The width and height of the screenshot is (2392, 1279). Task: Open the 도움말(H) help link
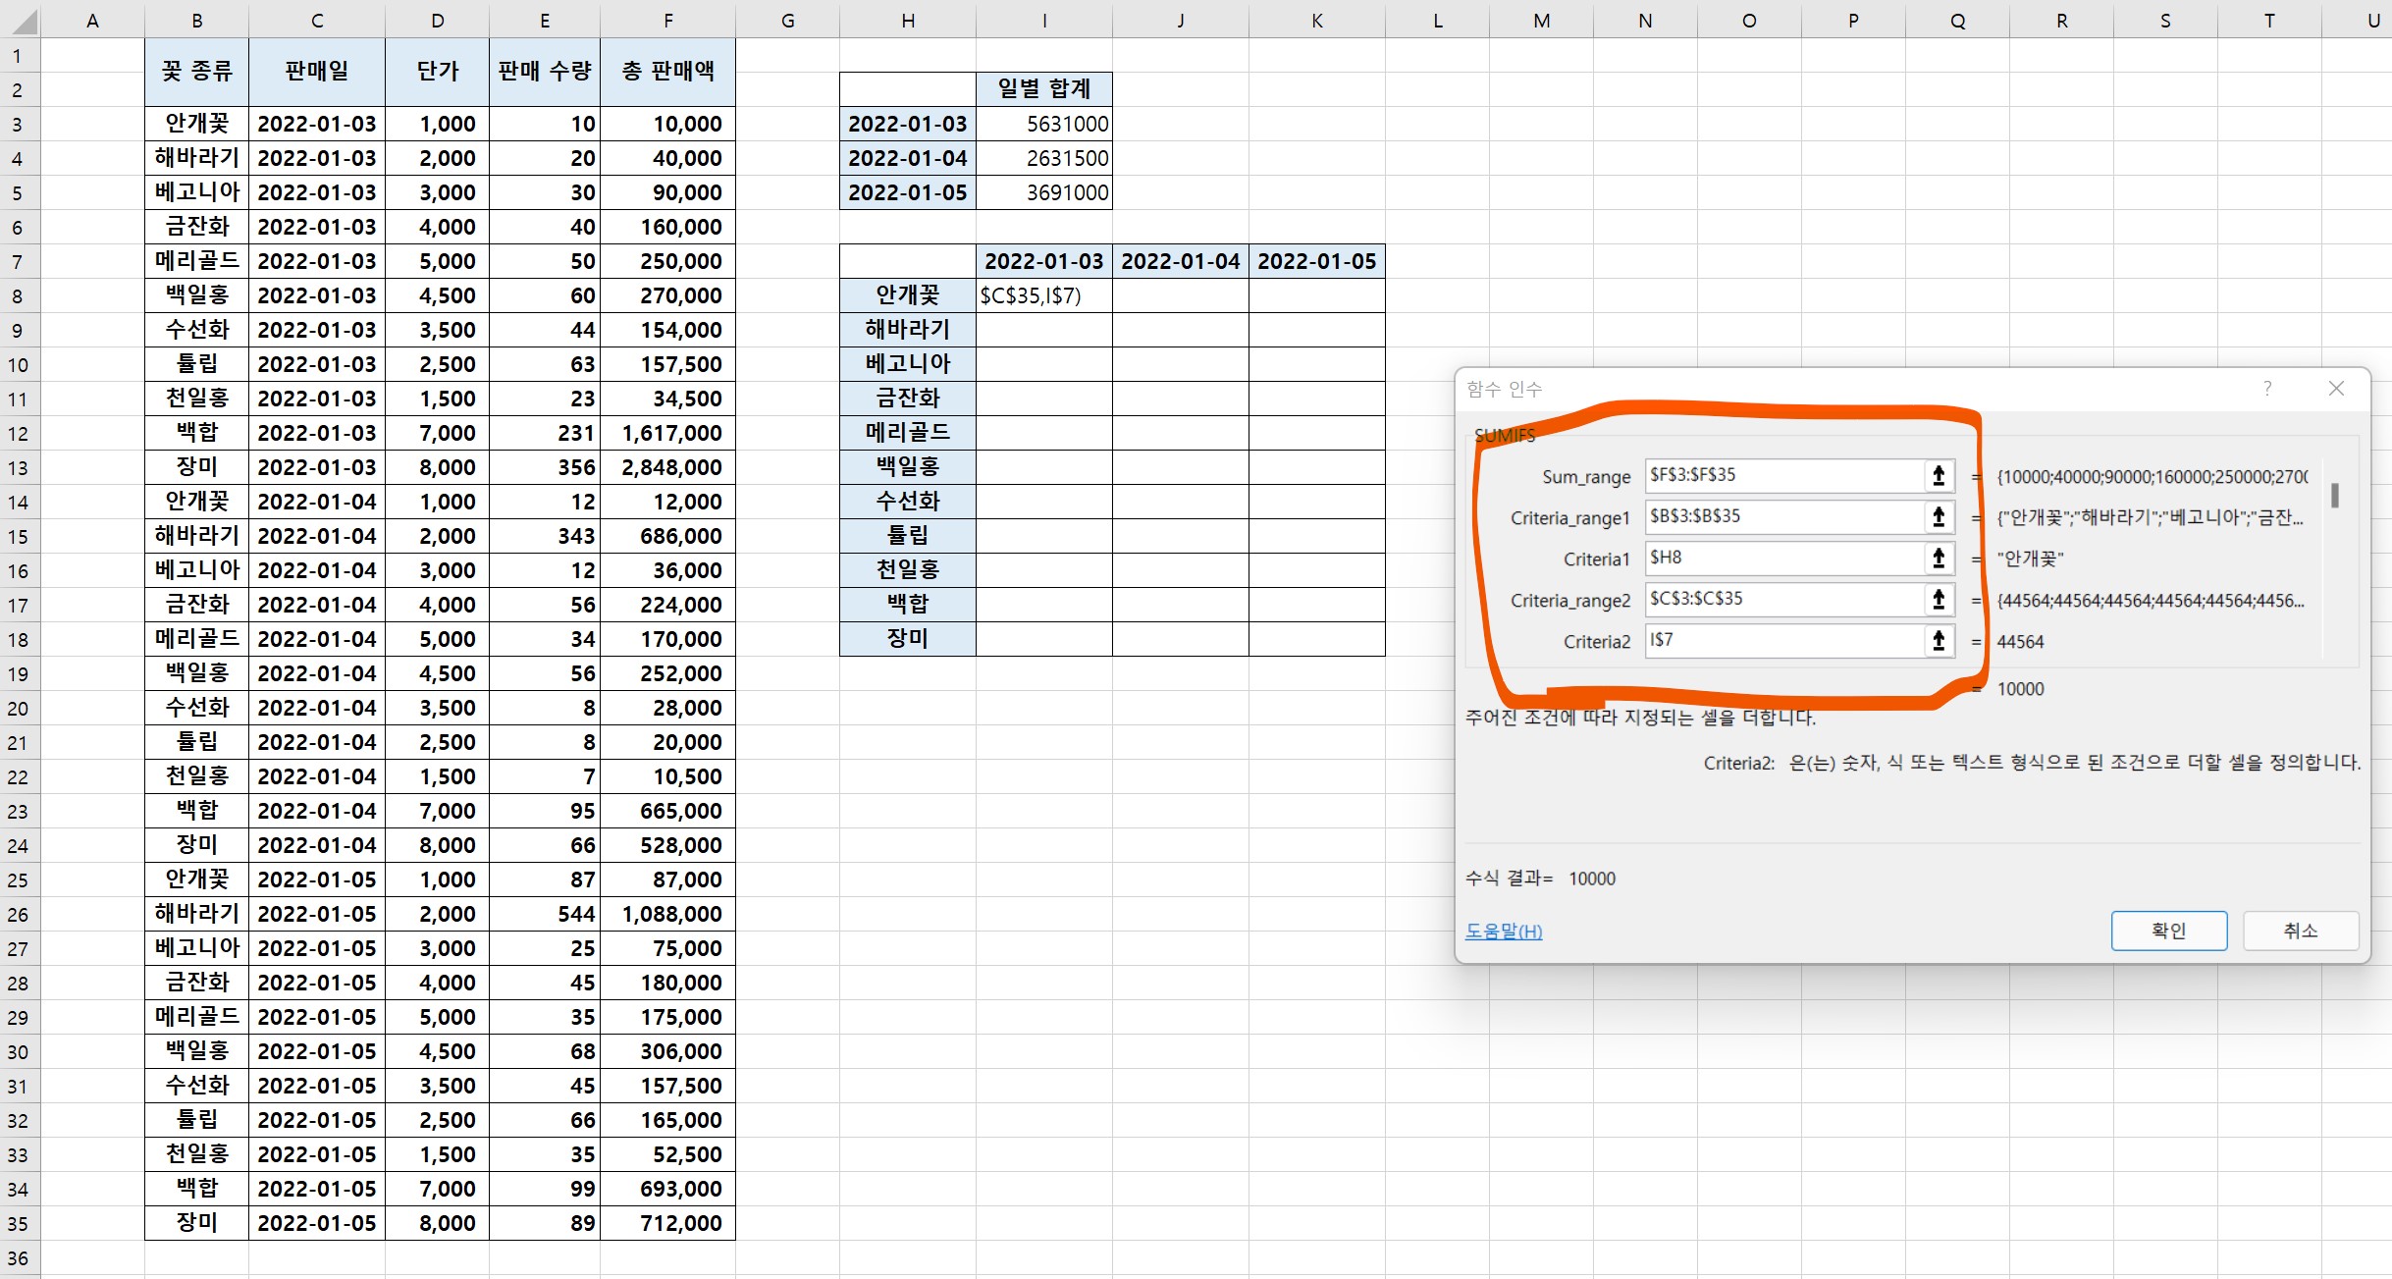tap(1503, 931)
